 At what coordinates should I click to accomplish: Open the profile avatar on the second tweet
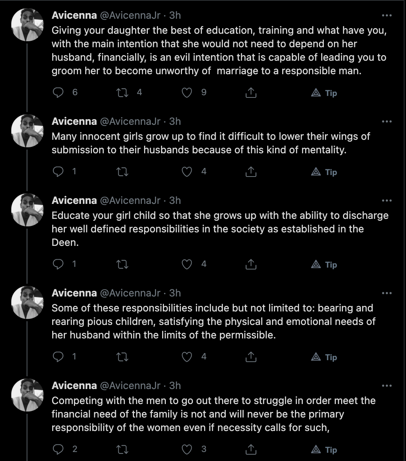(28, 131)
